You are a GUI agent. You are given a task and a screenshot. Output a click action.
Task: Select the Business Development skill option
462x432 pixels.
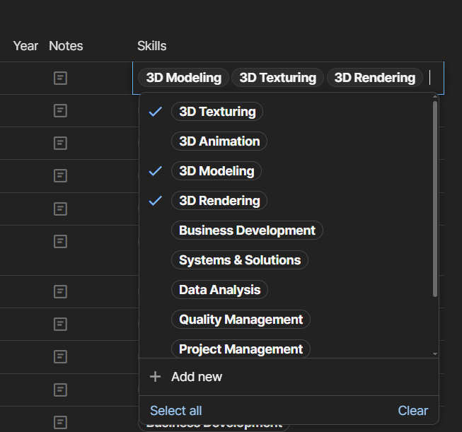coord(247,230)
